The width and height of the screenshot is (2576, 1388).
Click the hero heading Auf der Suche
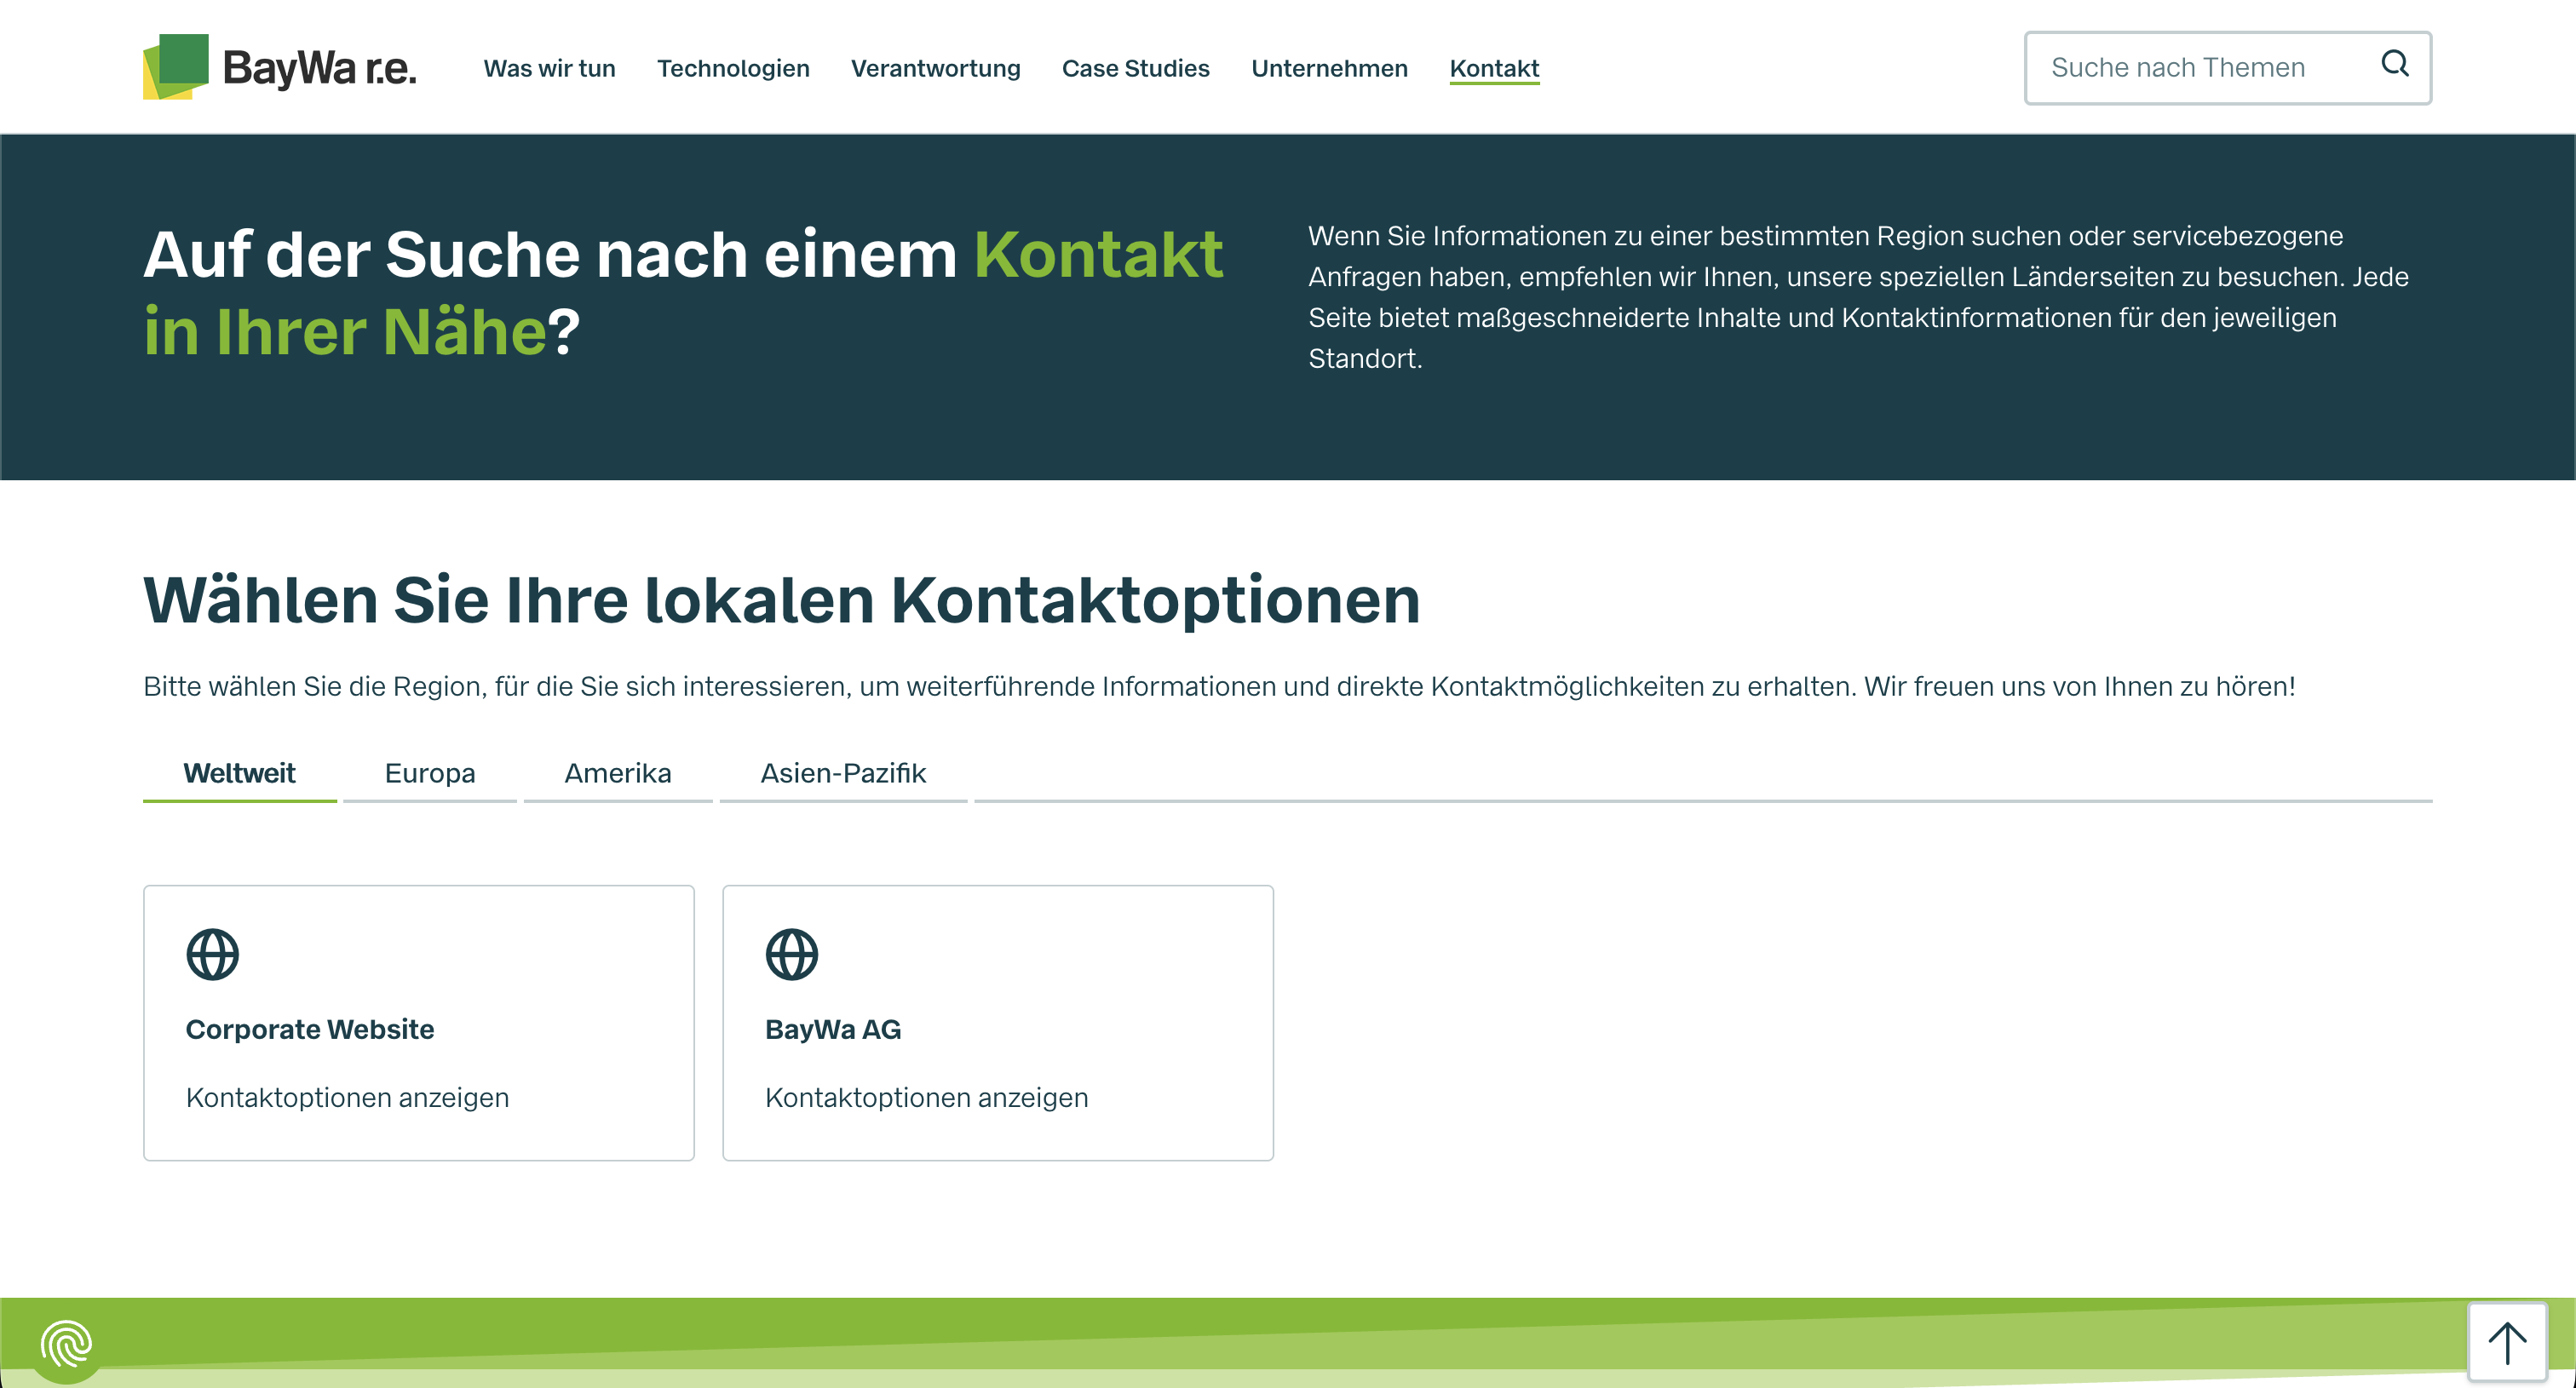point(683,293)
